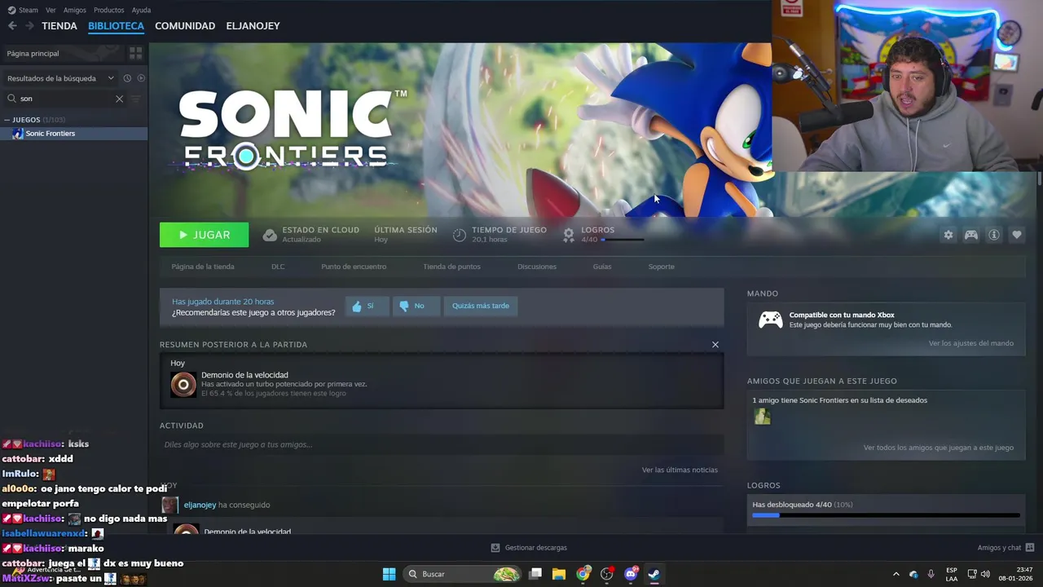Click the activity text input field
The width and height of the screenshot is (1043, 587).
coord(442,444)
